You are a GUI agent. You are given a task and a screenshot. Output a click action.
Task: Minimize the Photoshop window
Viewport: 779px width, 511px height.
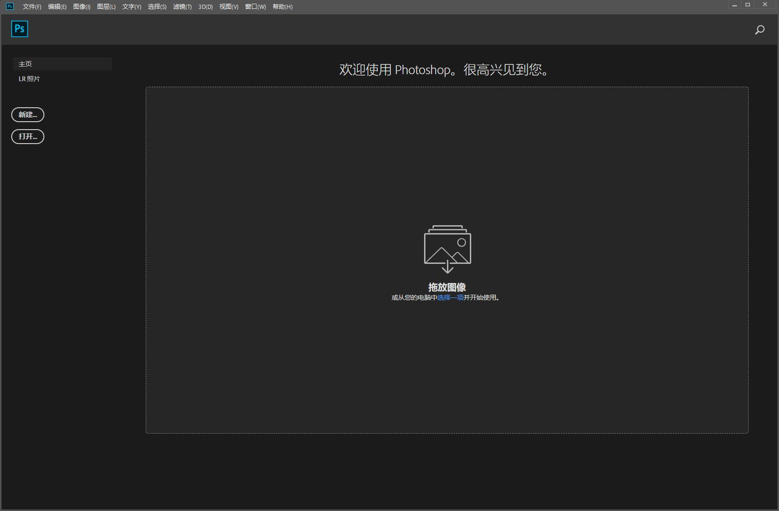point(735,5)
